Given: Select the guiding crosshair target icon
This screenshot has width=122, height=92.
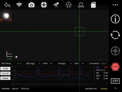Looking at the screenshot, I should (44, 5).
